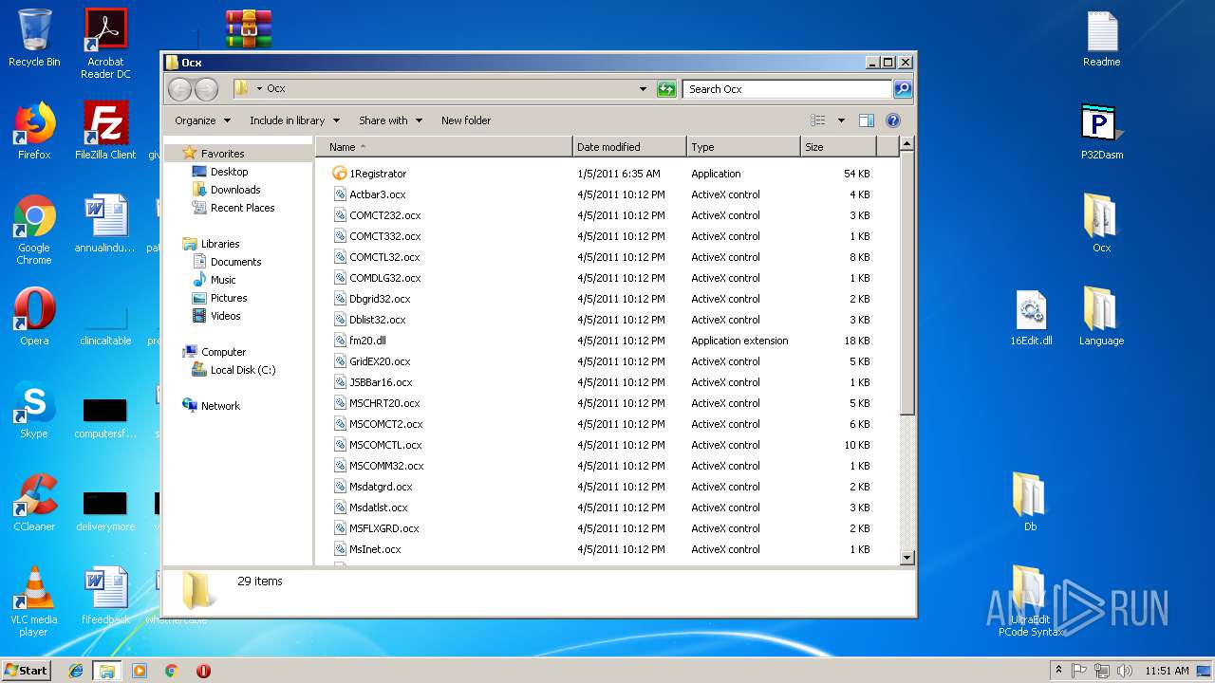Select Local Disk (C:) in navigation pane
Viewport: 1215px width, 683px height.
(x=242, y=370)
